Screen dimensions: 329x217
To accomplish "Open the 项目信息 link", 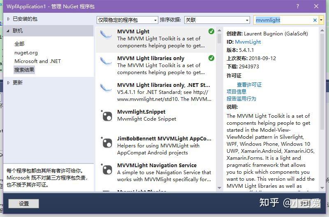I will (236, 91).
